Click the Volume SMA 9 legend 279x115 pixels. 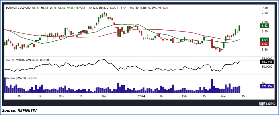coord(21,78)
